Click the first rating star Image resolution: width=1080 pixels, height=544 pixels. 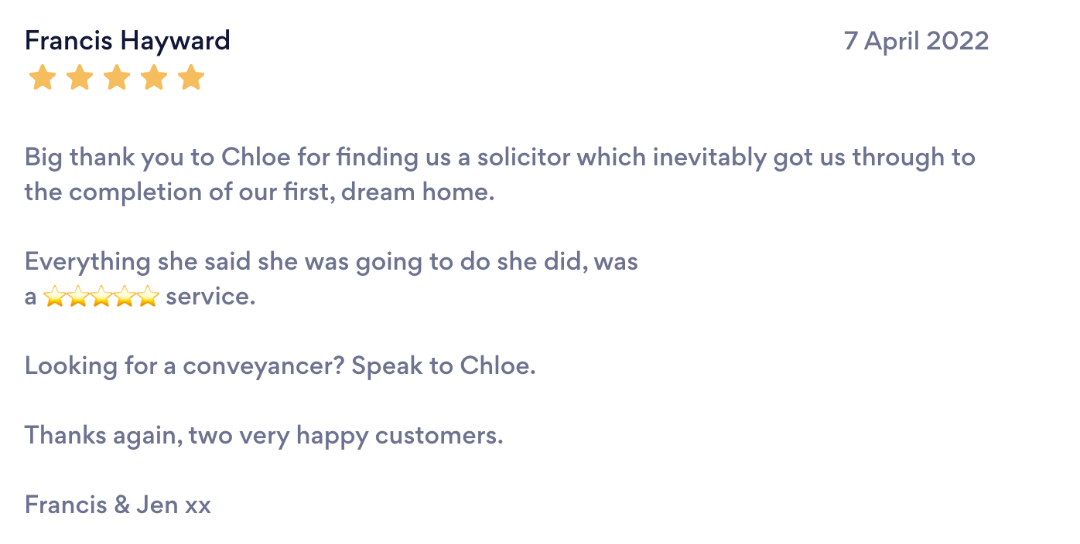[43, 78]
